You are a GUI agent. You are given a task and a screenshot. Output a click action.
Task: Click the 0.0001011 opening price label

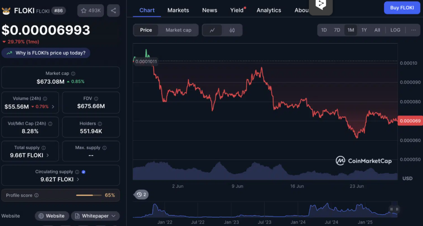(x=146, y=61)
